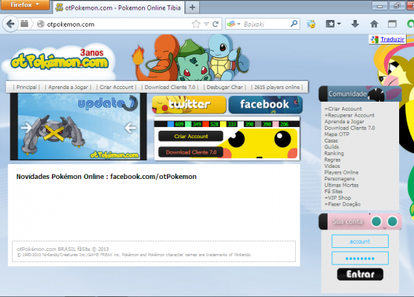Open +Recuperar Account in the sidebar
This screenshot has width=414, height=297.
349,115
